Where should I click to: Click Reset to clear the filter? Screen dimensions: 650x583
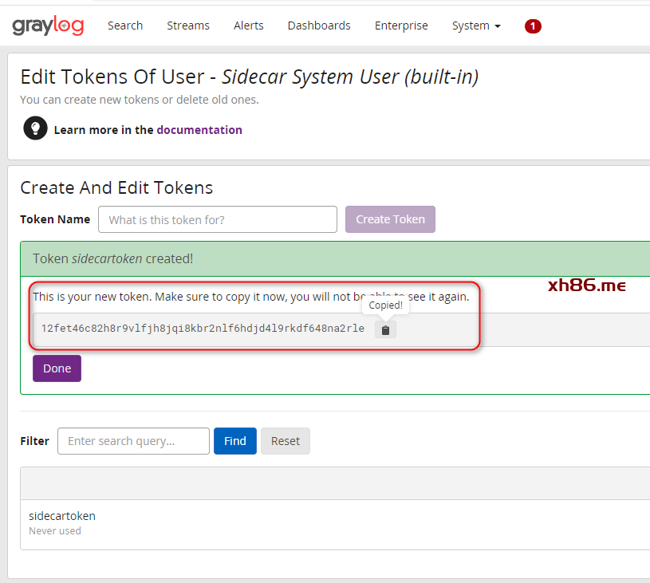[286, 441]
